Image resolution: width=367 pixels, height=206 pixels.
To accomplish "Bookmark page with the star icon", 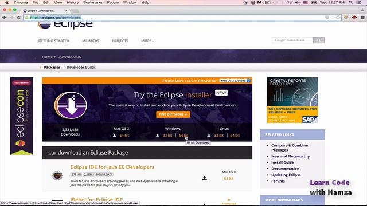I will [338, 18].
